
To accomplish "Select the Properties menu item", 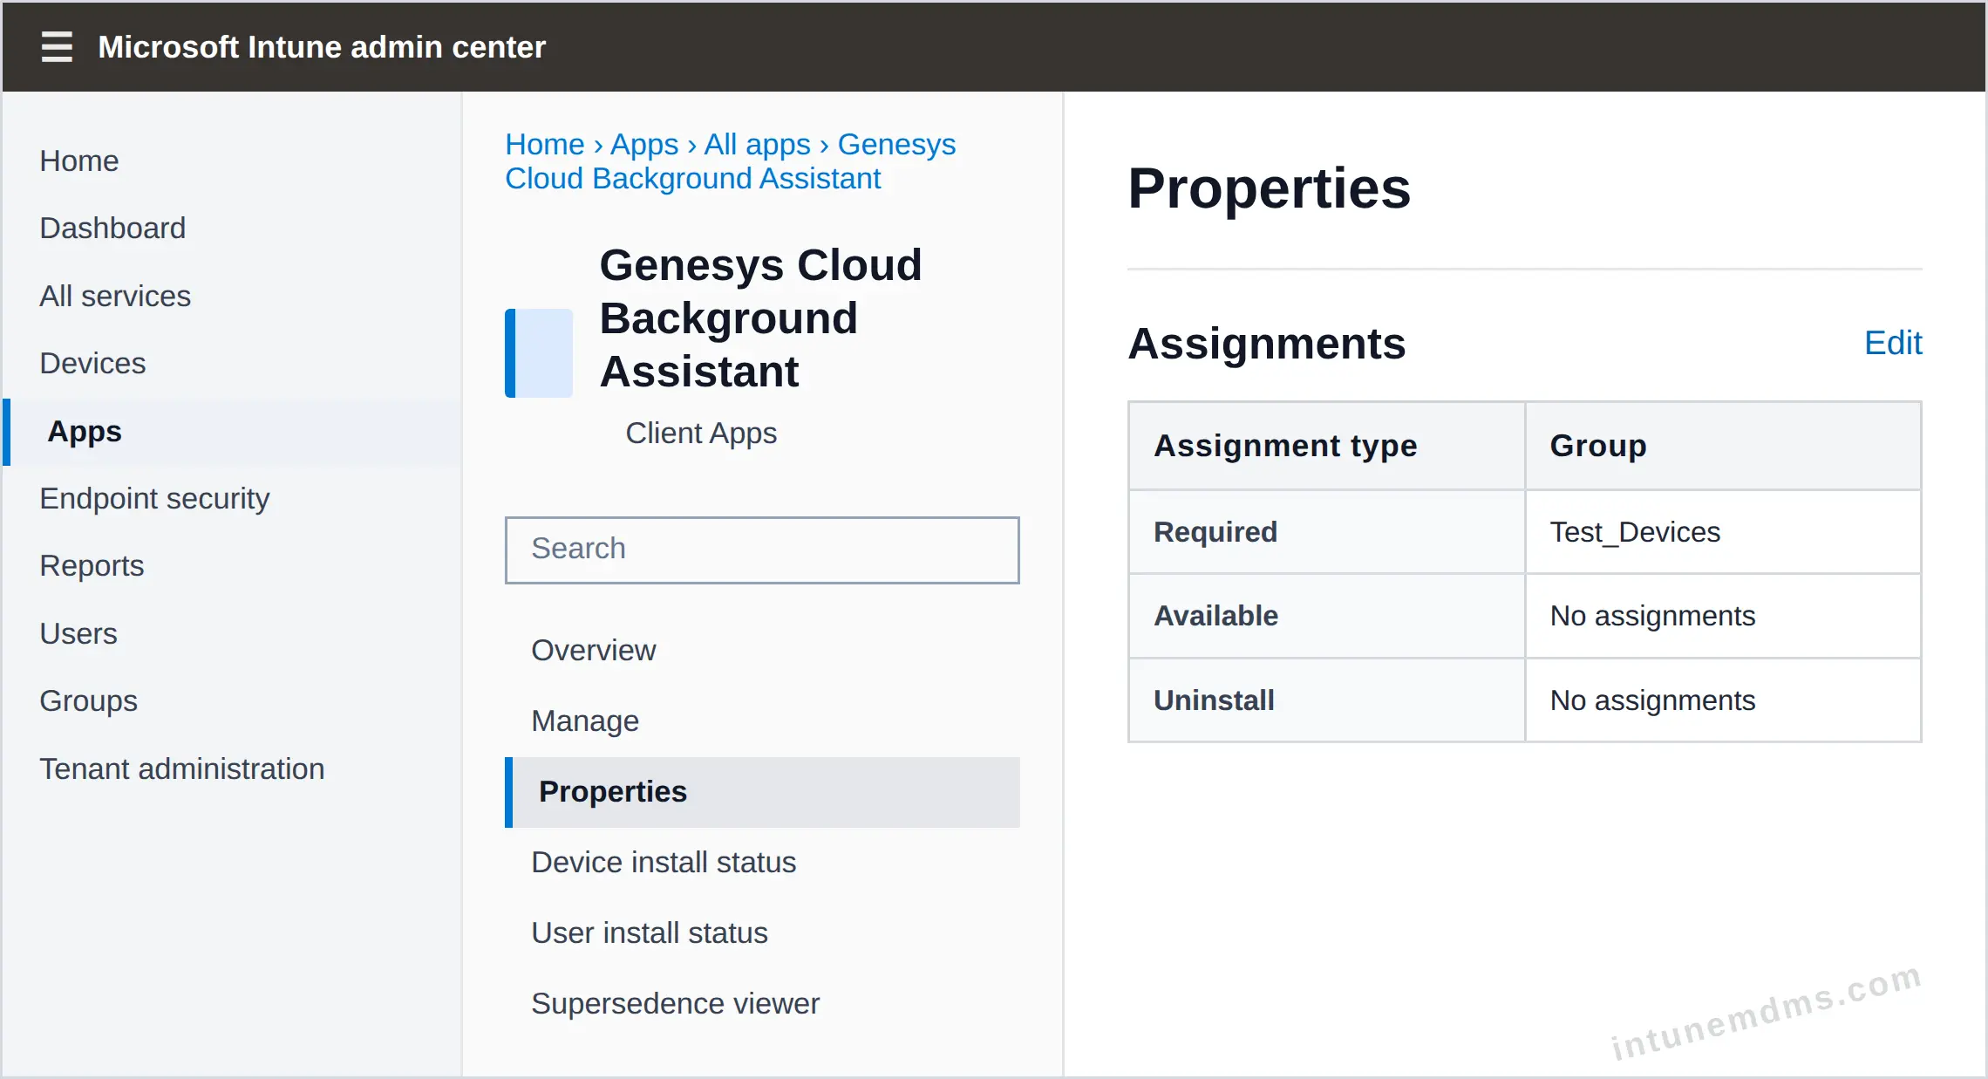I will coord(762,792).
